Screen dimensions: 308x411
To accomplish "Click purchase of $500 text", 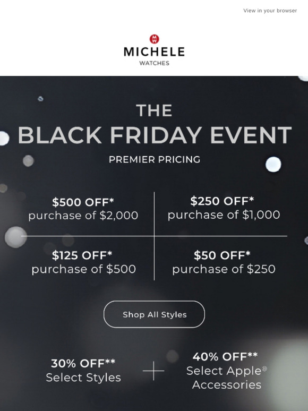I will tap(84, 269).
